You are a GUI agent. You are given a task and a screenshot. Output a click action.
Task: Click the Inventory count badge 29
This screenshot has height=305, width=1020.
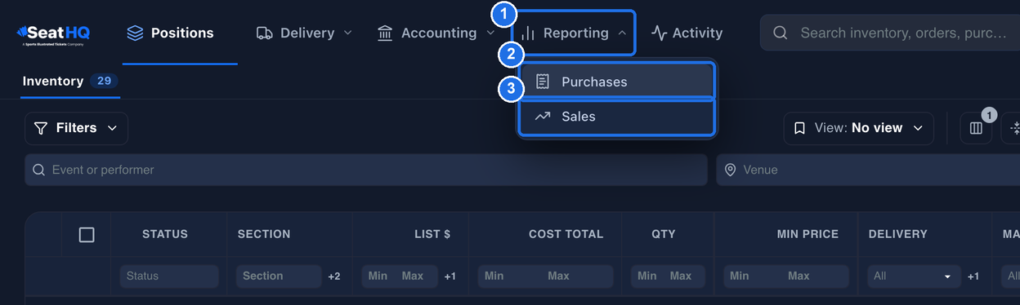pyautogui.click(x=104, y=81)
